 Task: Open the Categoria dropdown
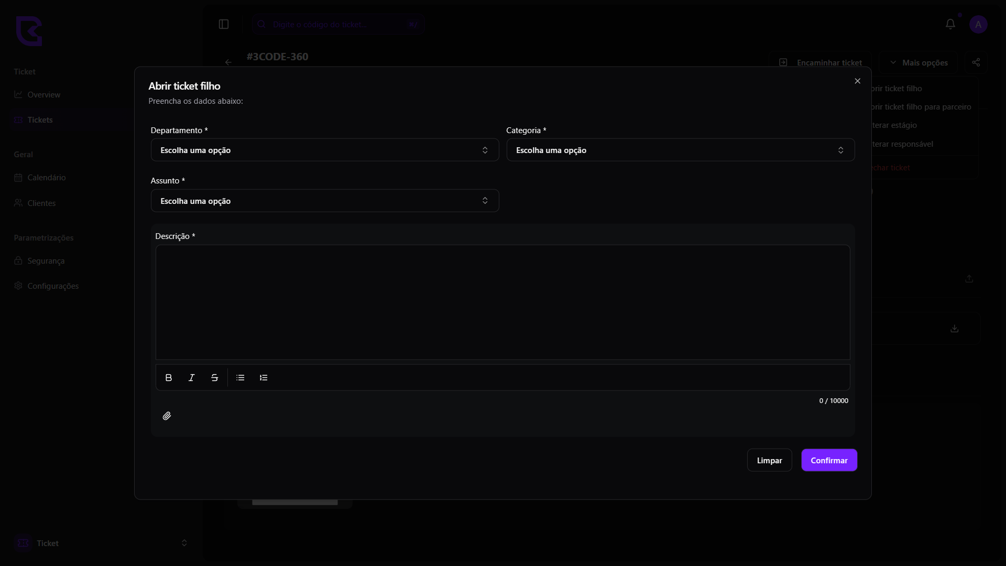[680, 150]
